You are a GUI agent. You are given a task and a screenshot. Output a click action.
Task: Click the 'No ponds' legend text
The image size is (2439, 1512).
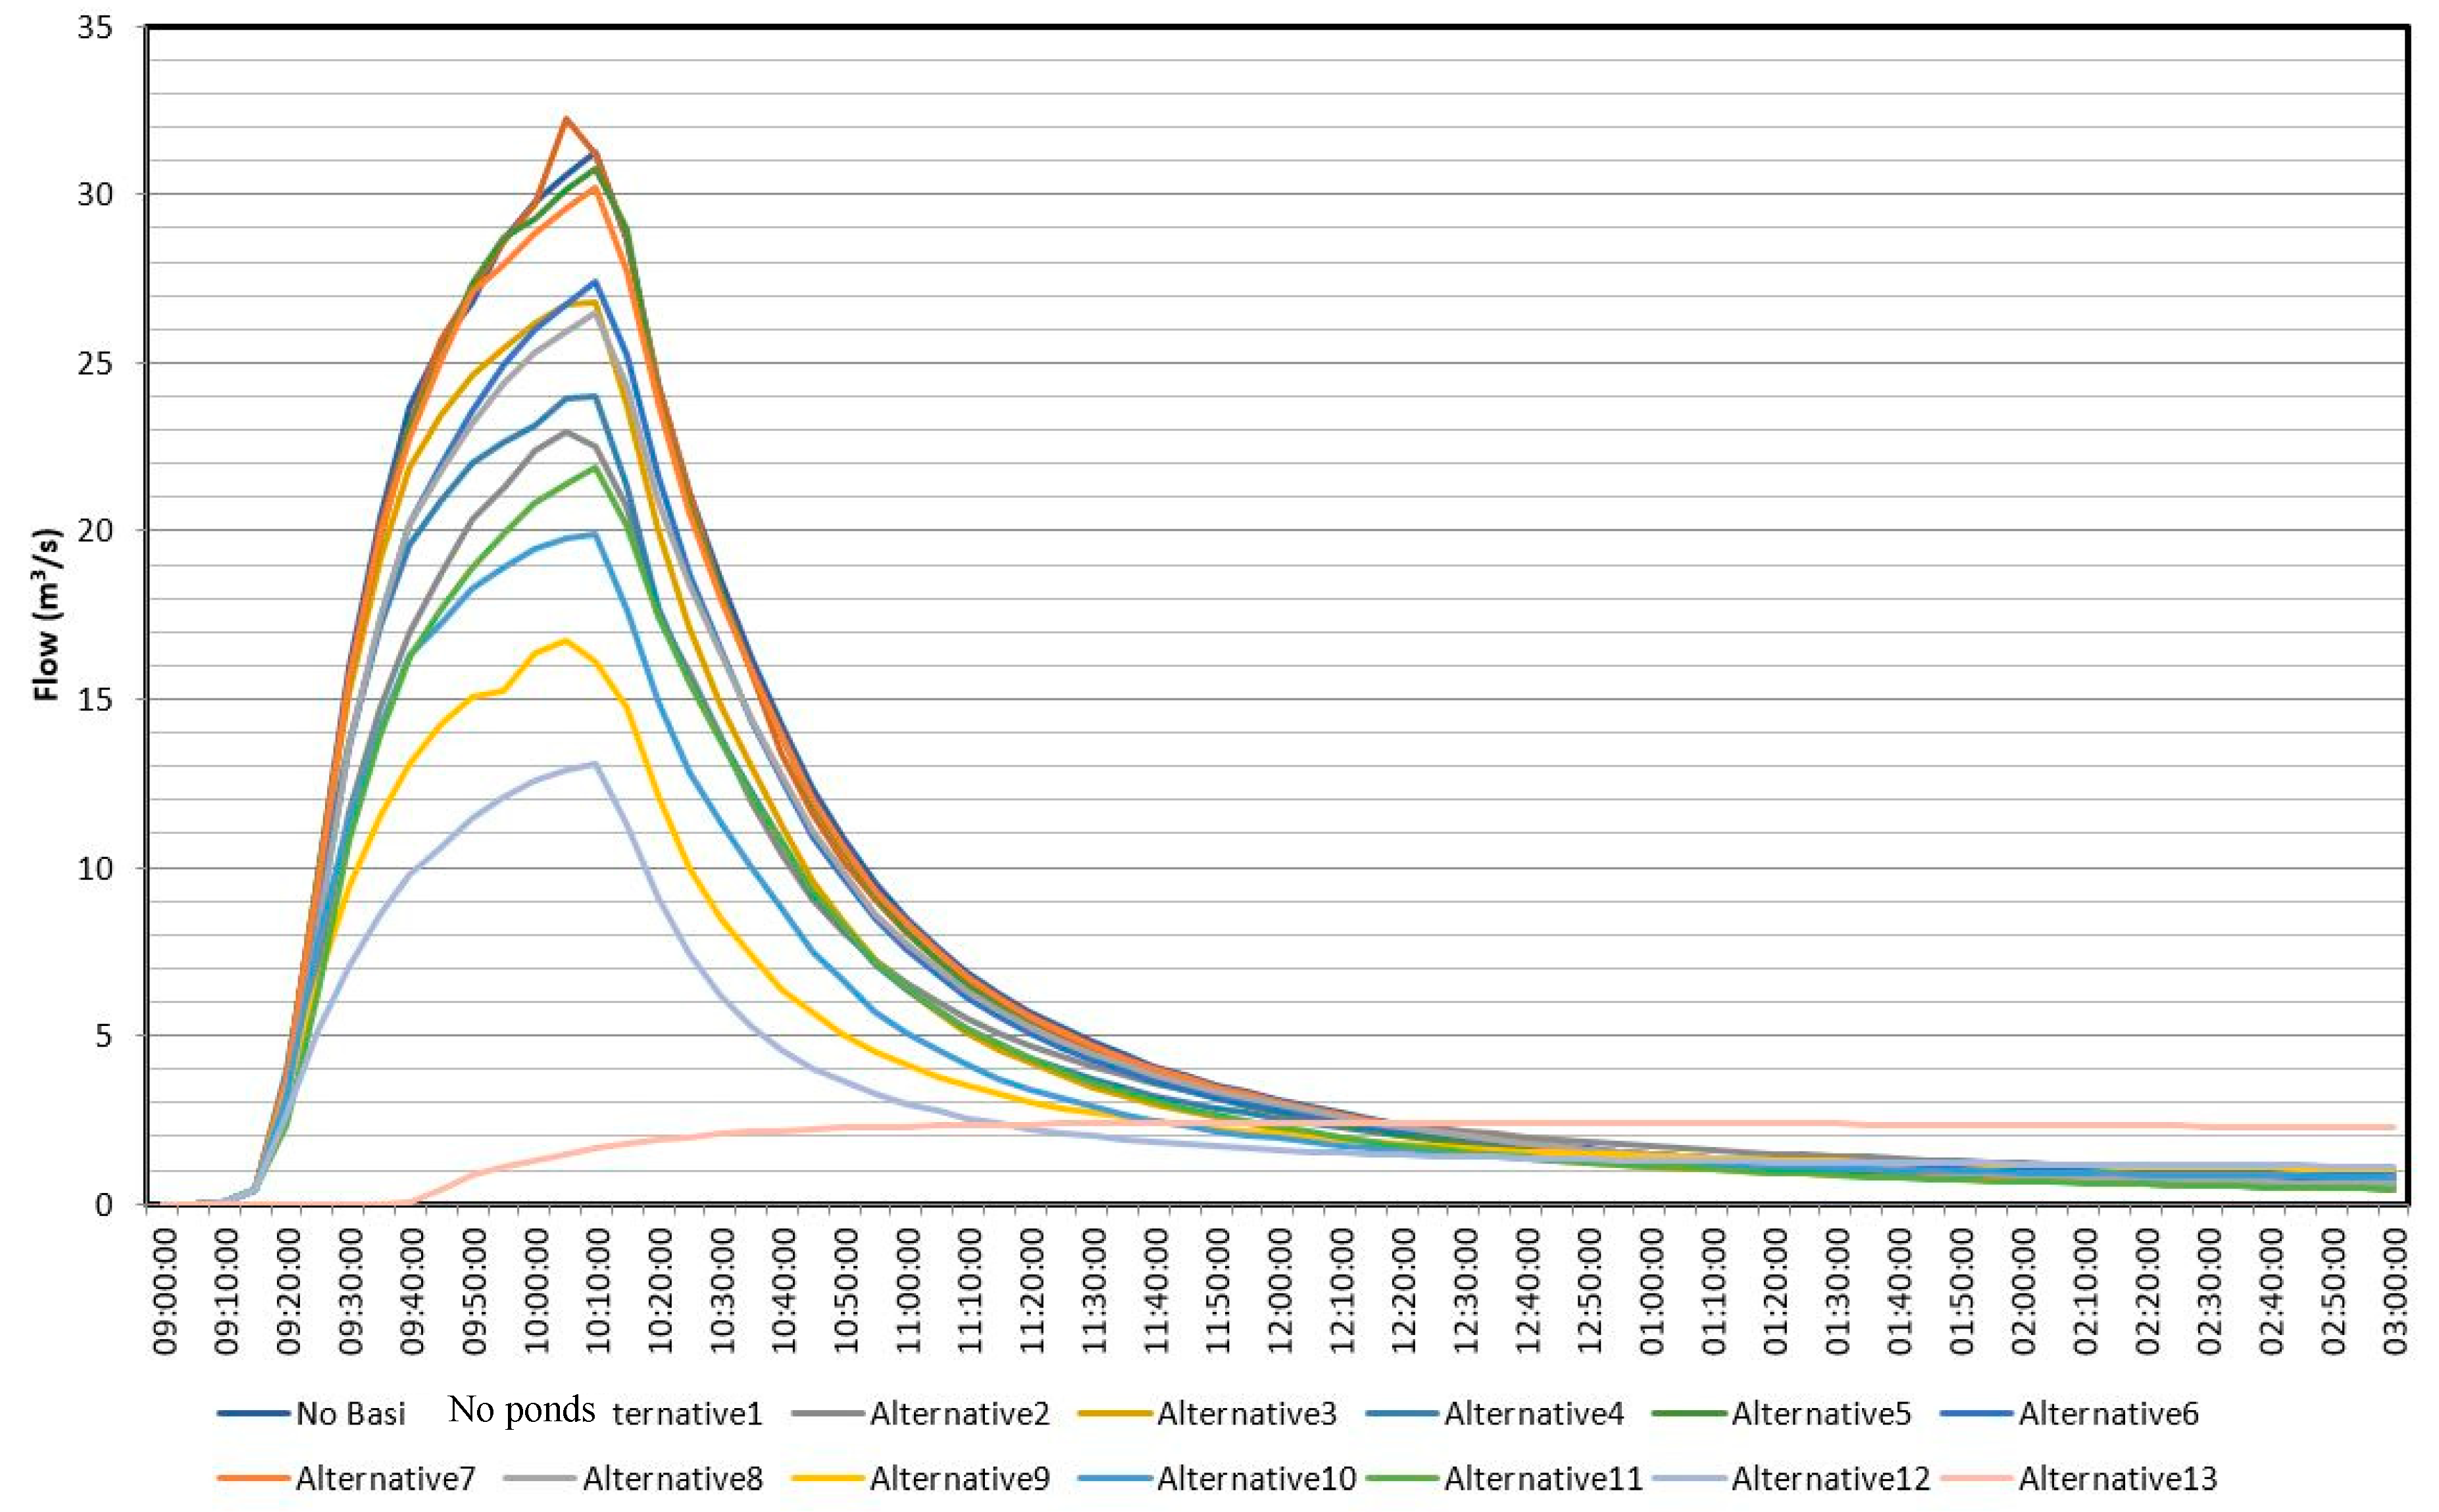521,1409
